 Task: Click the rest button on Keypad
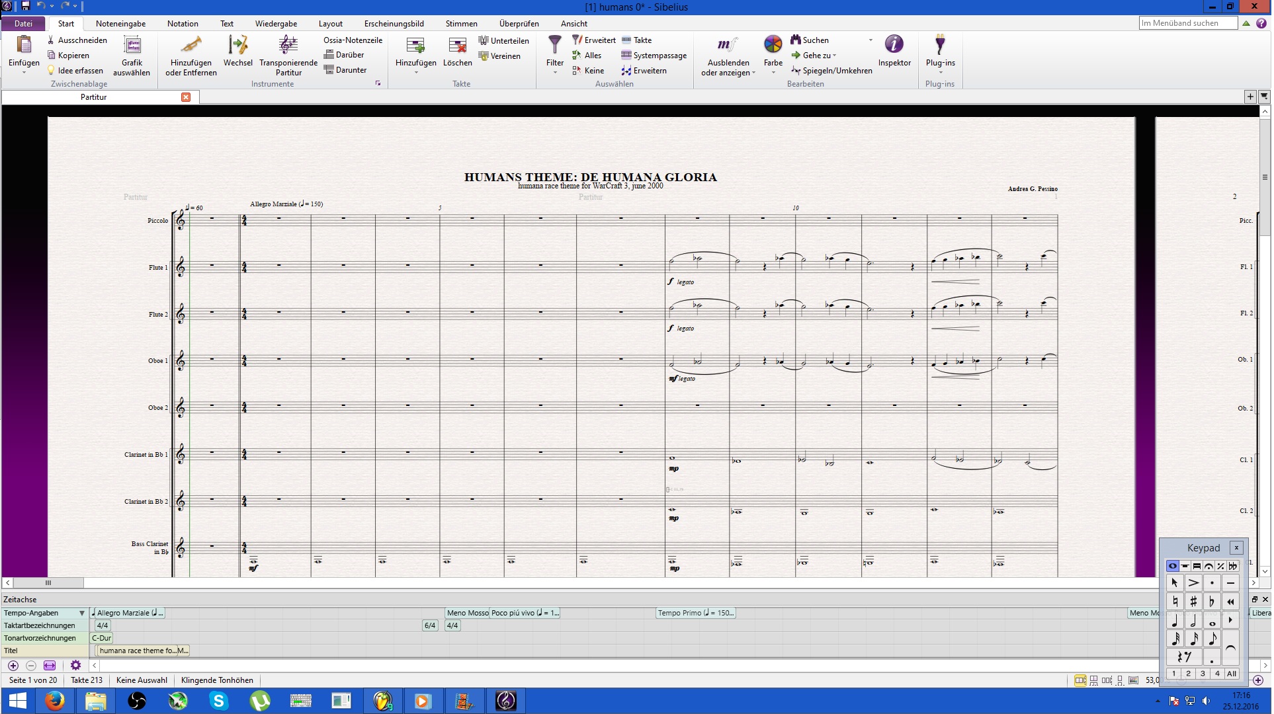click(1184, 657)
